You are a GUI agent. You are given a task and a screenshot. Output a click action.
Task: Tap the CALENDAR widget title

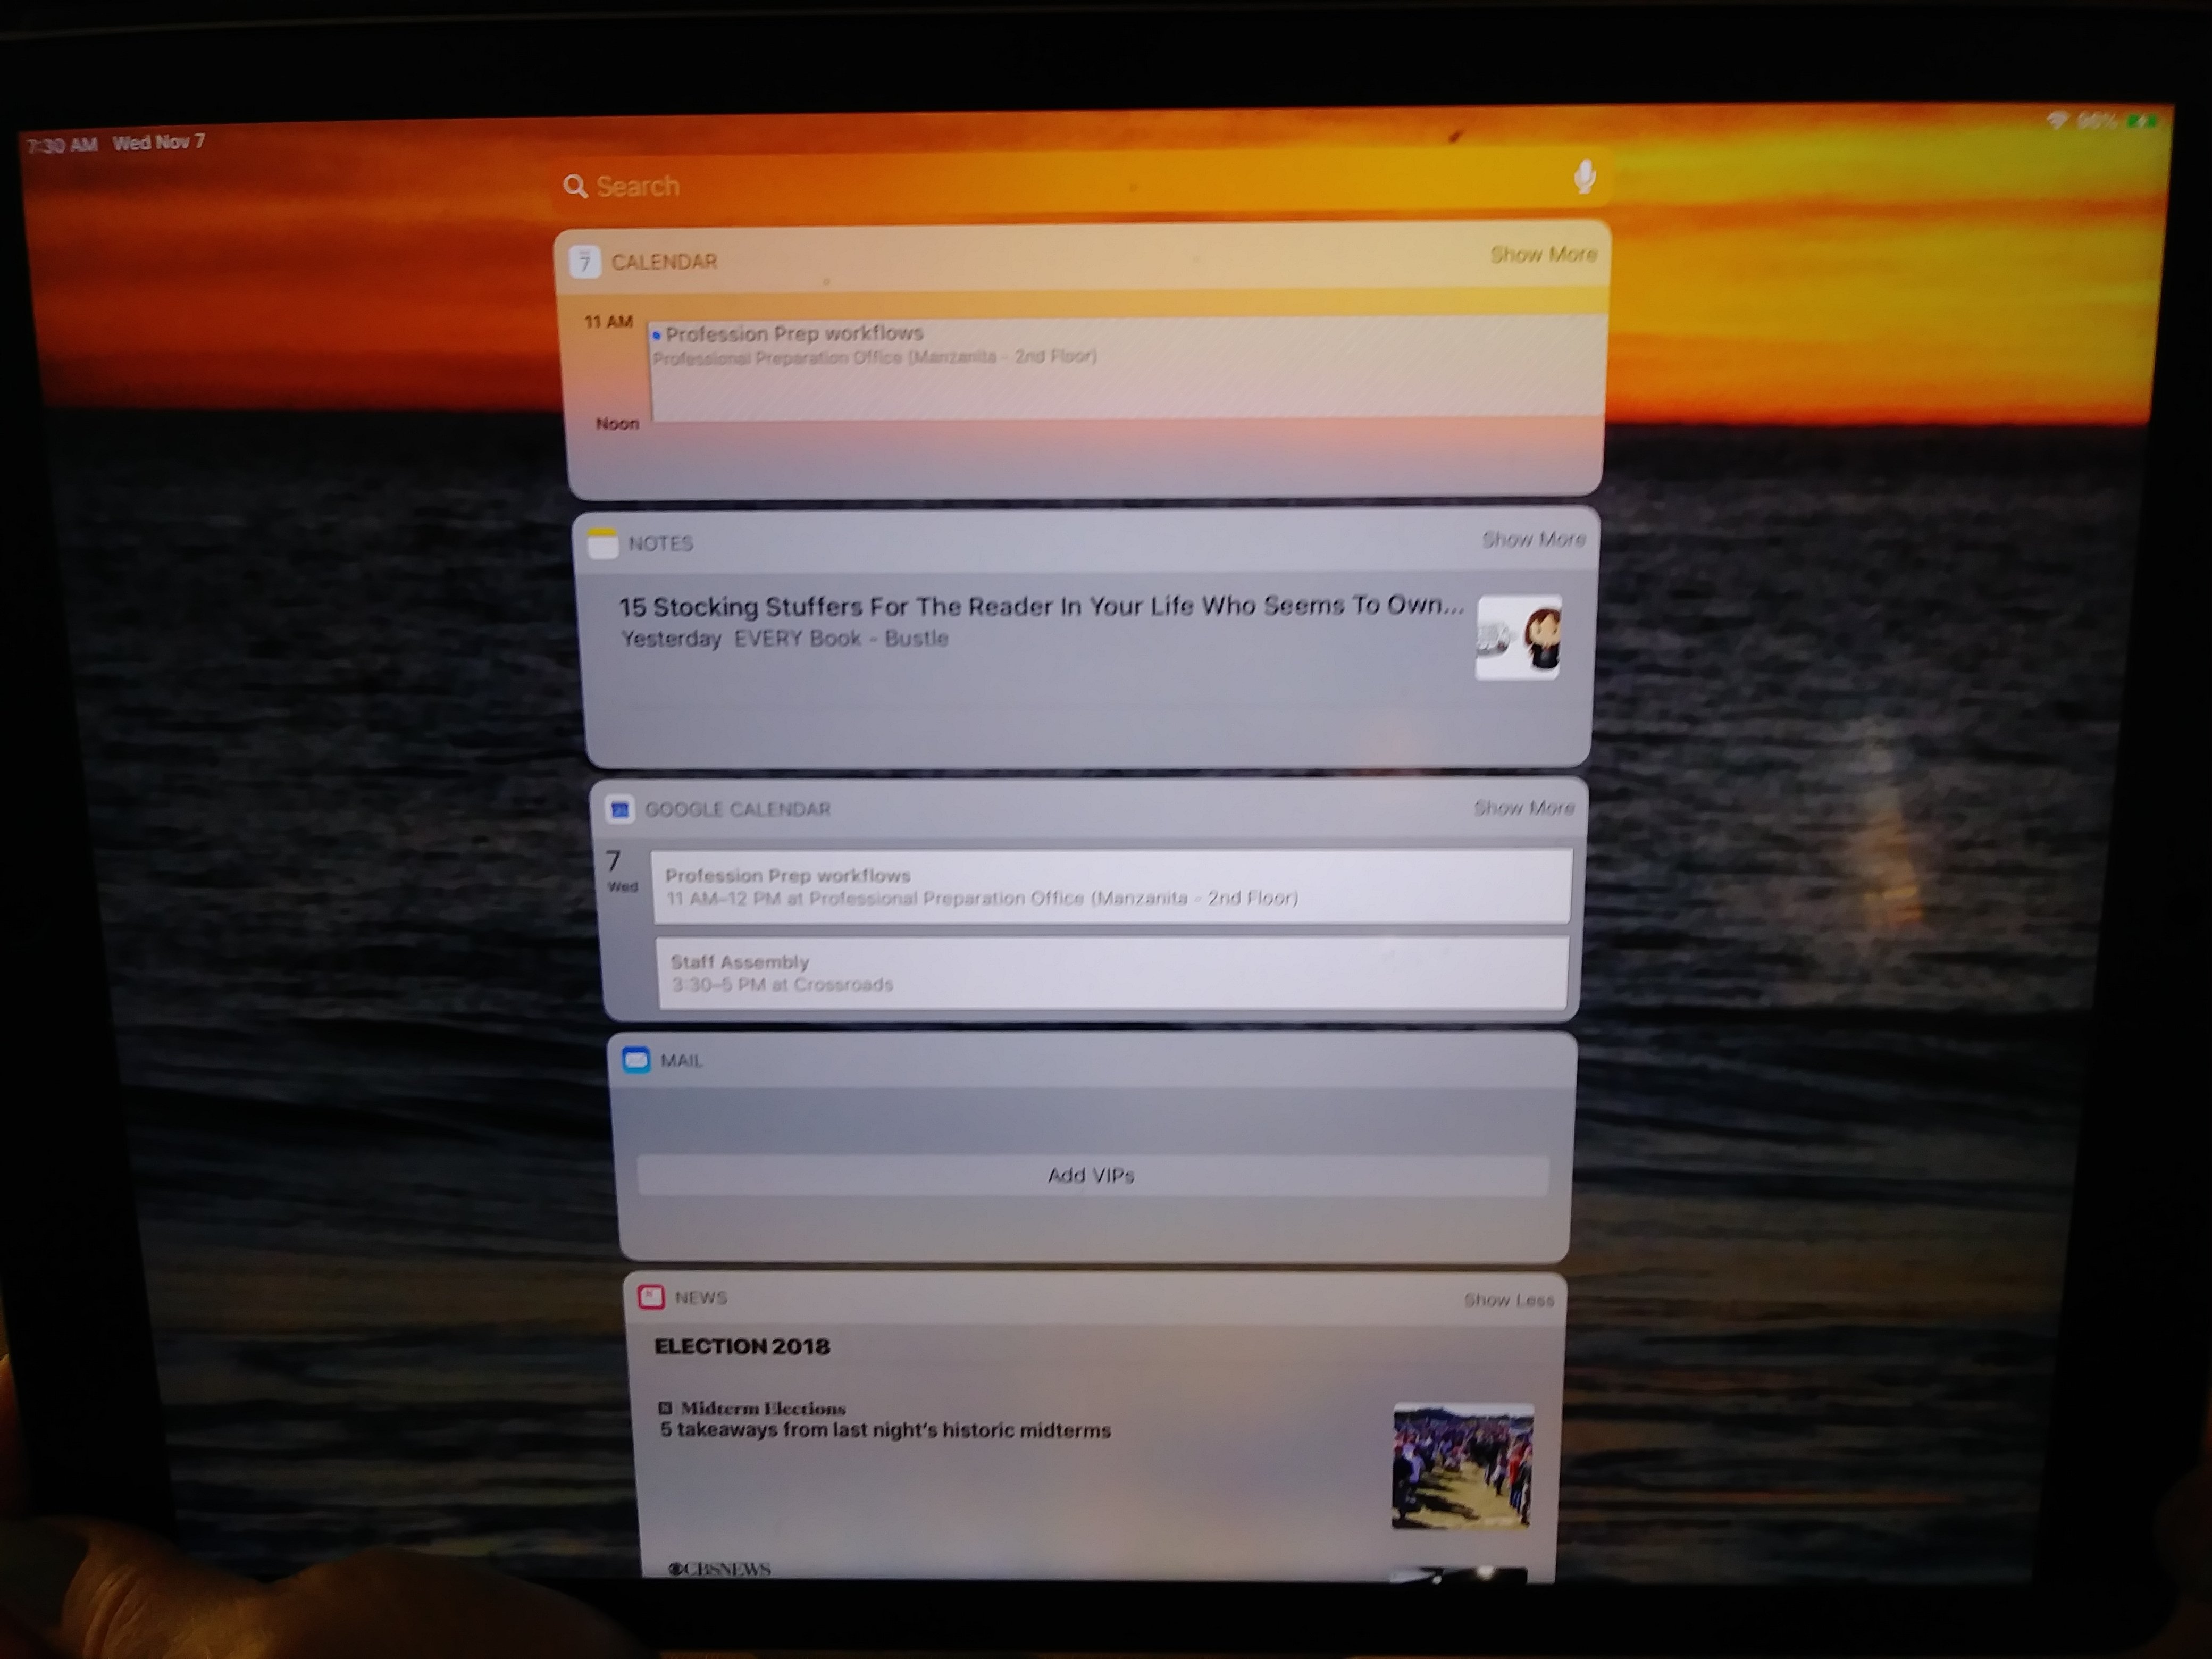pyautogui.click(x=664, y=262)
